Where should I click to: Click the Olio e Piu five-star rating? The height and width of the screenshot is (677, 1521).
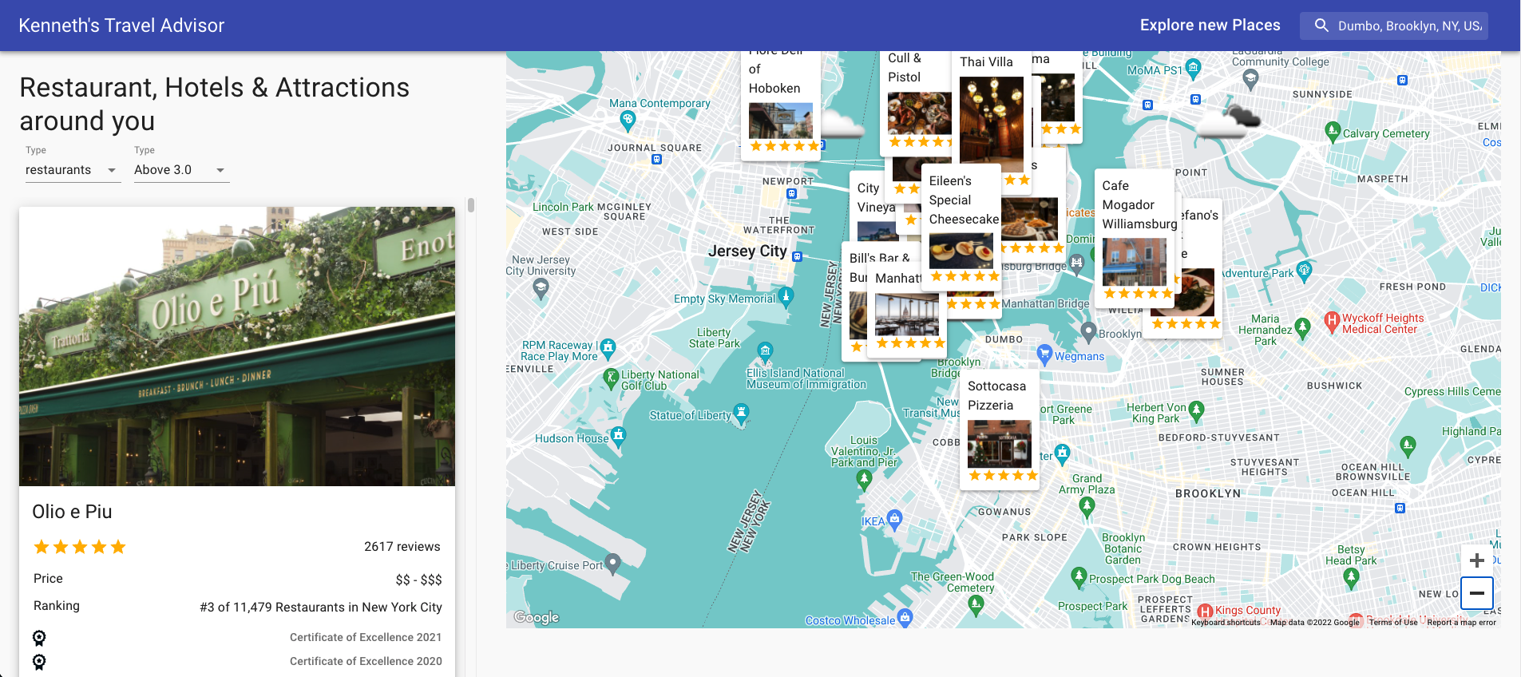[80, 547]
